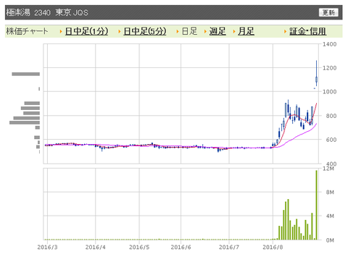Open the 日中足(1分) intraday chart link
Screen dimensions: 348x262
[86, 31]
